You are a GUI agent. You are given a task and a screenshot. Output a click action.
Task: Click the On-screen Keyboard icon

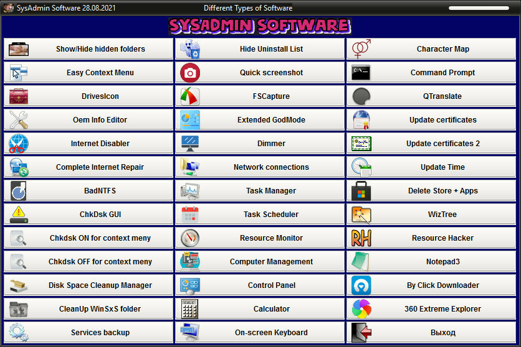[190, 333]
